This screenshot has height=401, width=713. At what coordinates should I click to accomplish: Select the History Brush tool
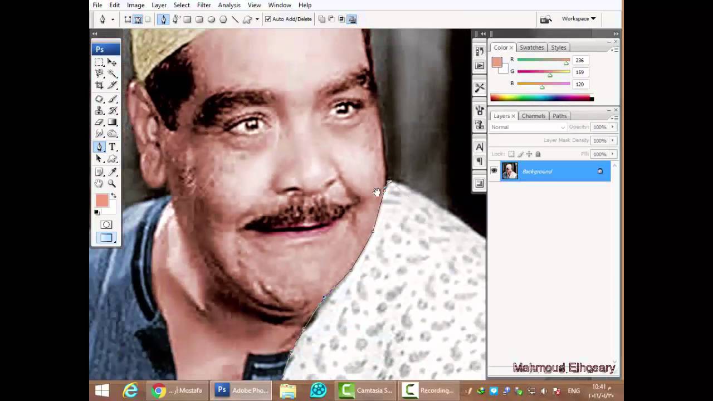[x=112, y=110]
